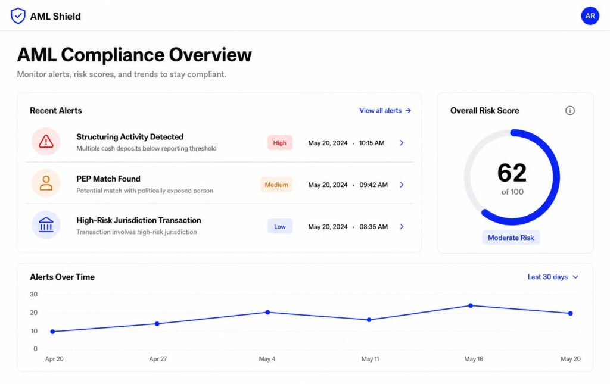The image size is (610, 384).
Task: Click the orange person PEP icon
Action: coord(46,183)
